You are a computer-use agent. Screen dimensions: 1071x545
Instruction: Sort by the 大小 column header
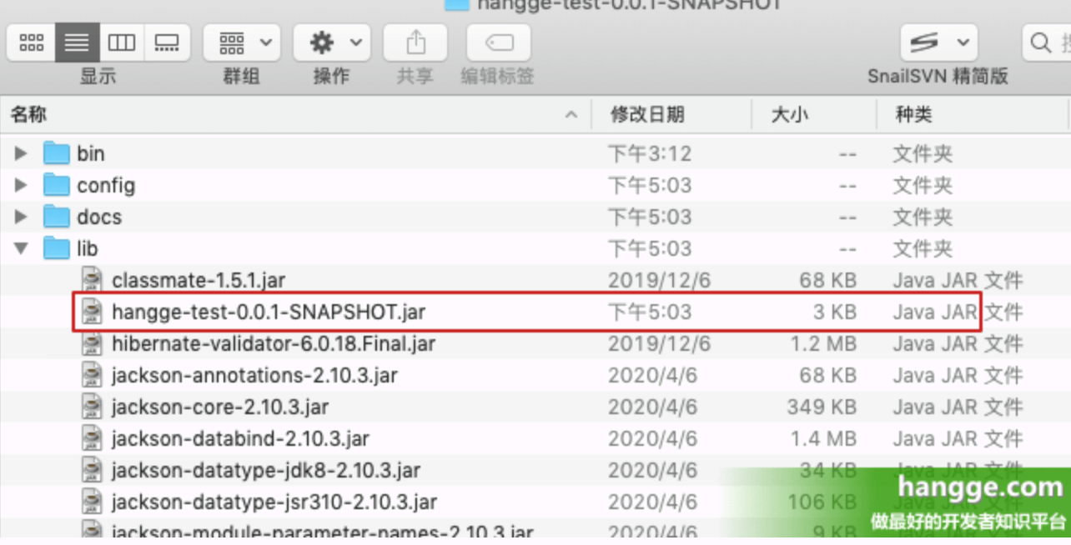789,114
